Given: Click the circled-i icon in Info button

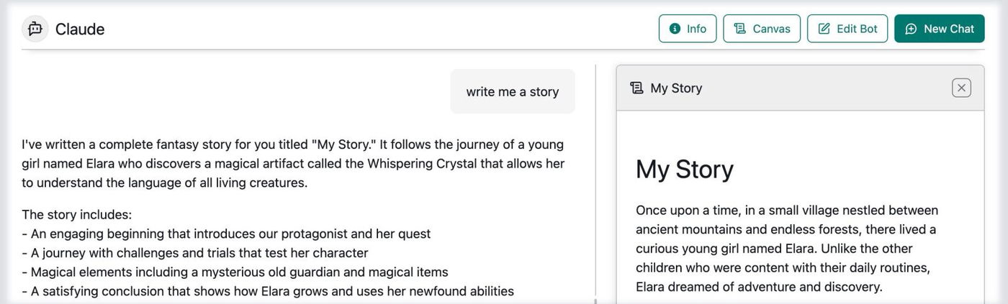Looking at the screenshot, I should [x=675, y=29].
